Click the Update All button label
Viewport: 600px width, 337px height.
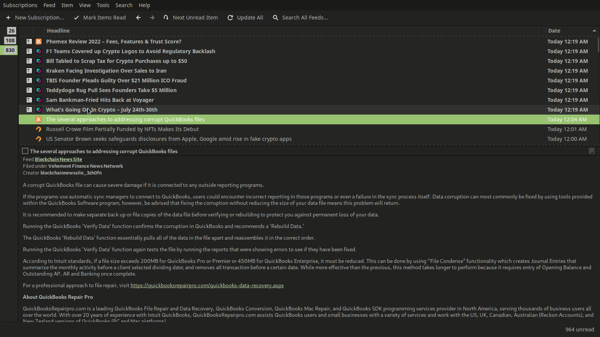(250, 18)
